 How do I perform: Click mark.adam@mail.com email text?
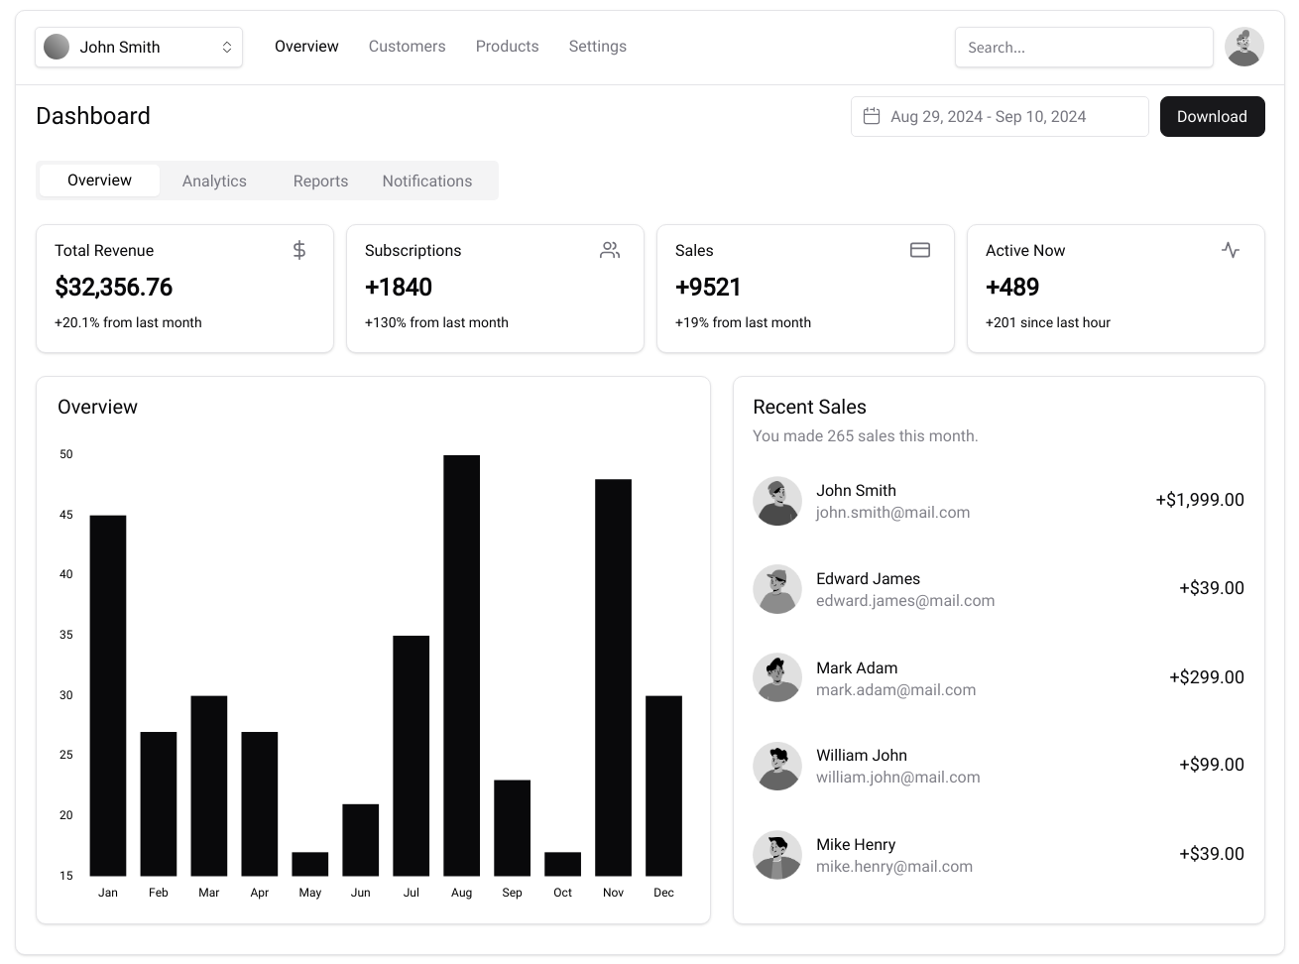[895, 690]
